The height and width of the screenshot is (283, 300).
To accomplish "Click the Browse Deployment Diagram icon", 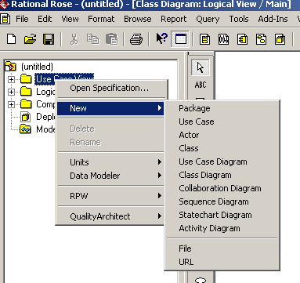I will [280, 39].
